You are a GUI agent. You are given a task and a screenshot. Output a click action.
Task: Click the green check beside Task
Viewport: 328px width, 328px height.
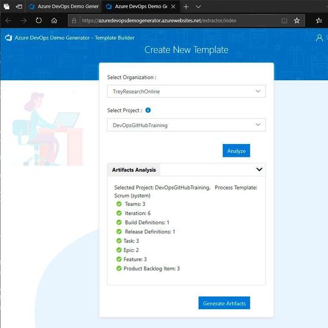[119, 241]
